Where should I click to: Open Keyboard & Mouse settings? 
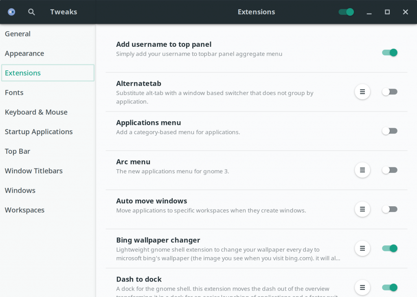click(36, 112)
